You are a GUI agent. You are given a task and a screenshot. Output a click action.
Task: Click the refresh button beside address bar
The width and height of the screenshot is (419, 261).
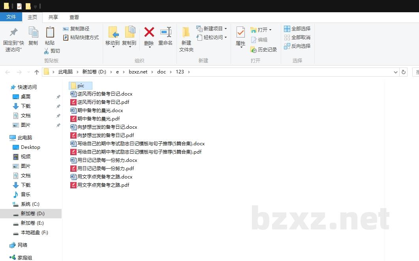pyautogui.click(x=403, y=72)
